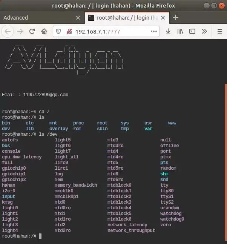The width and height of the screenshot is (227, 244).
Task: Click the address bar showing 192.168.7.1:7777
Action: coord(109,31)
